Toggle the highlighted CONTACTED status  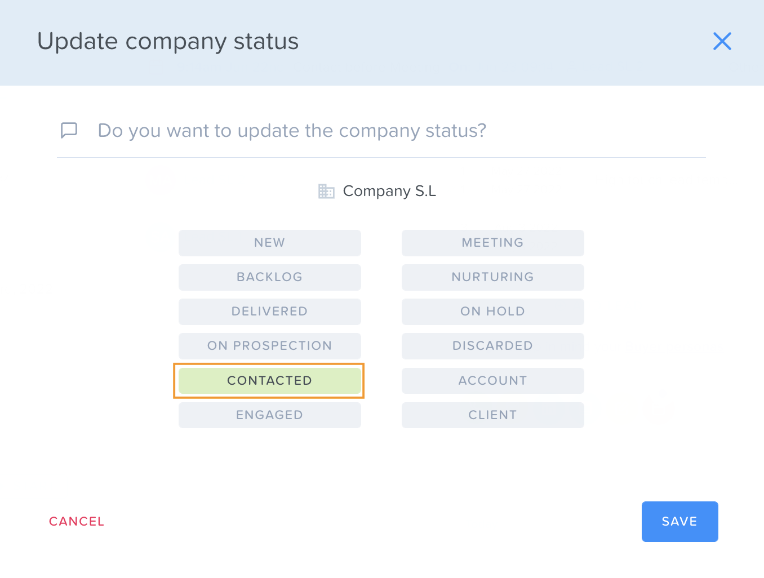click(270, 381)
